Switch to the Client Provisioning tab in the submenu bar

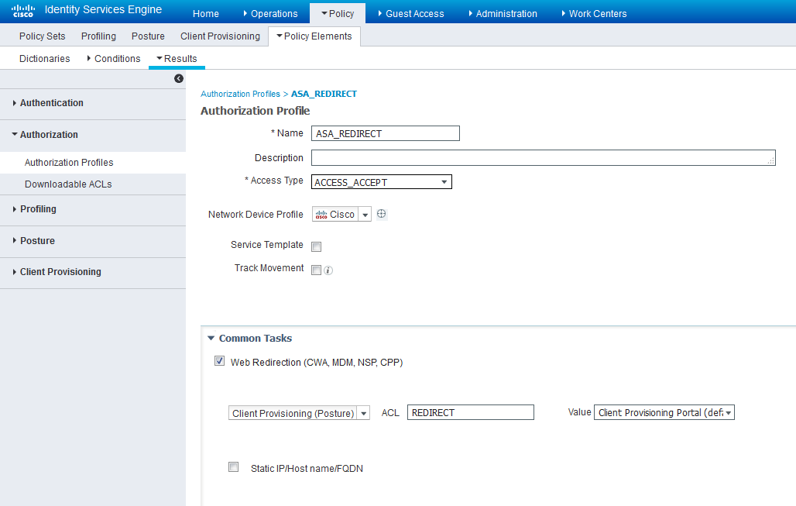pyautogui.click(x=221, y=36)
